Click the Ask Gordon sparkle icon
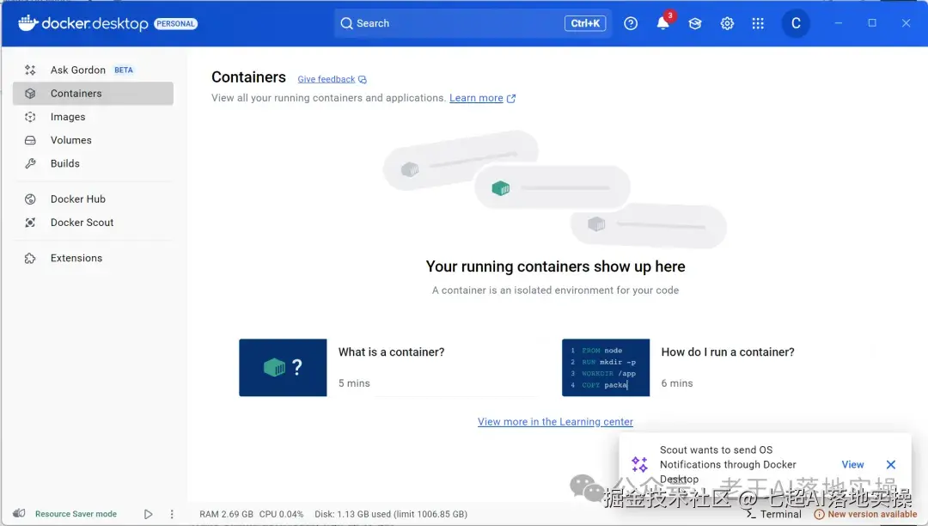The image size is (928, 526). point(30,70)
